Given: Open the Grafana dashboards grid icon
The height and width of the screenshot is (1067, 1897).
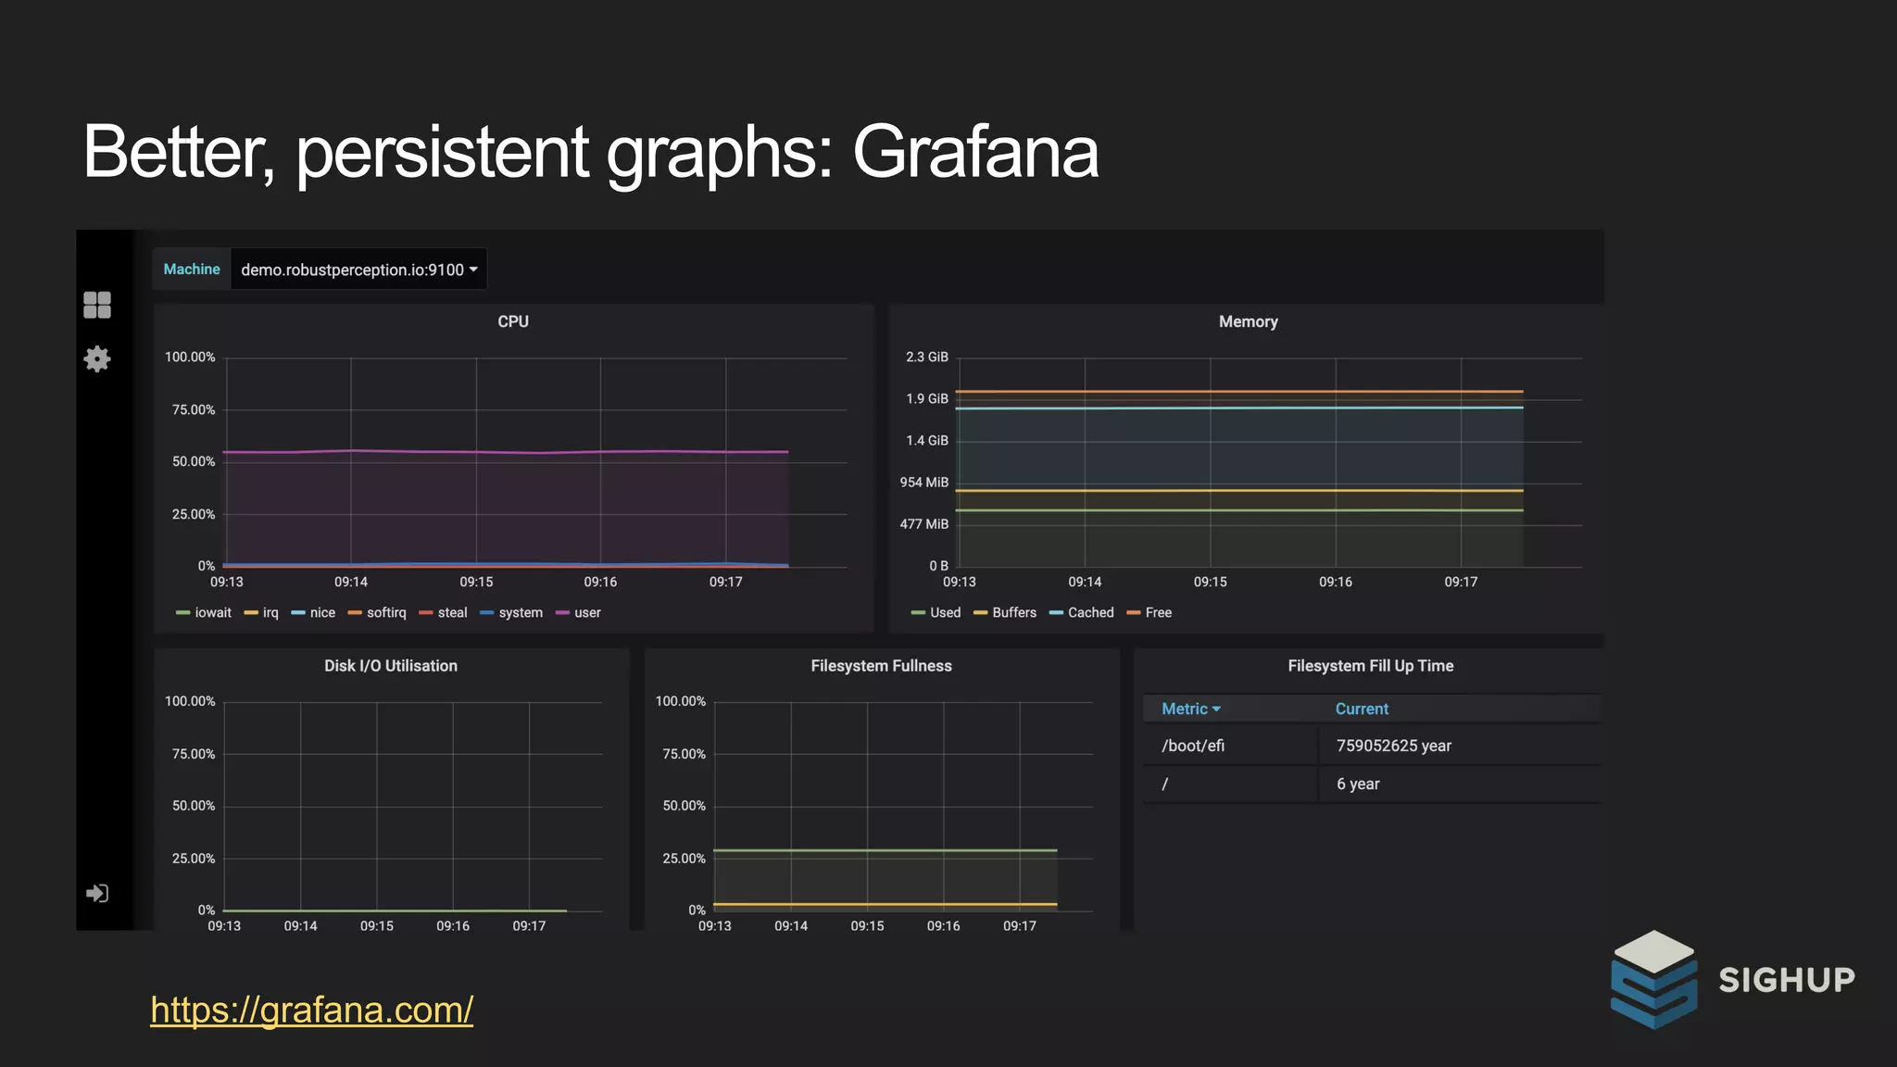Looking at the screenshot, I should (97, 305).
